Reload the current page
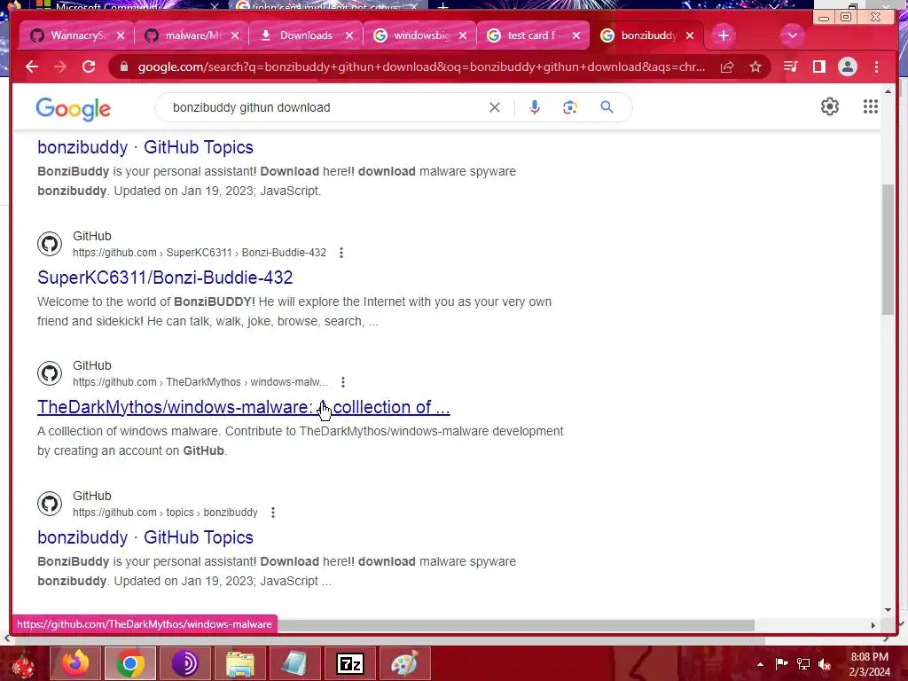Image resolution: width=908 pixels, height=681 pixels. click(89, 67)
